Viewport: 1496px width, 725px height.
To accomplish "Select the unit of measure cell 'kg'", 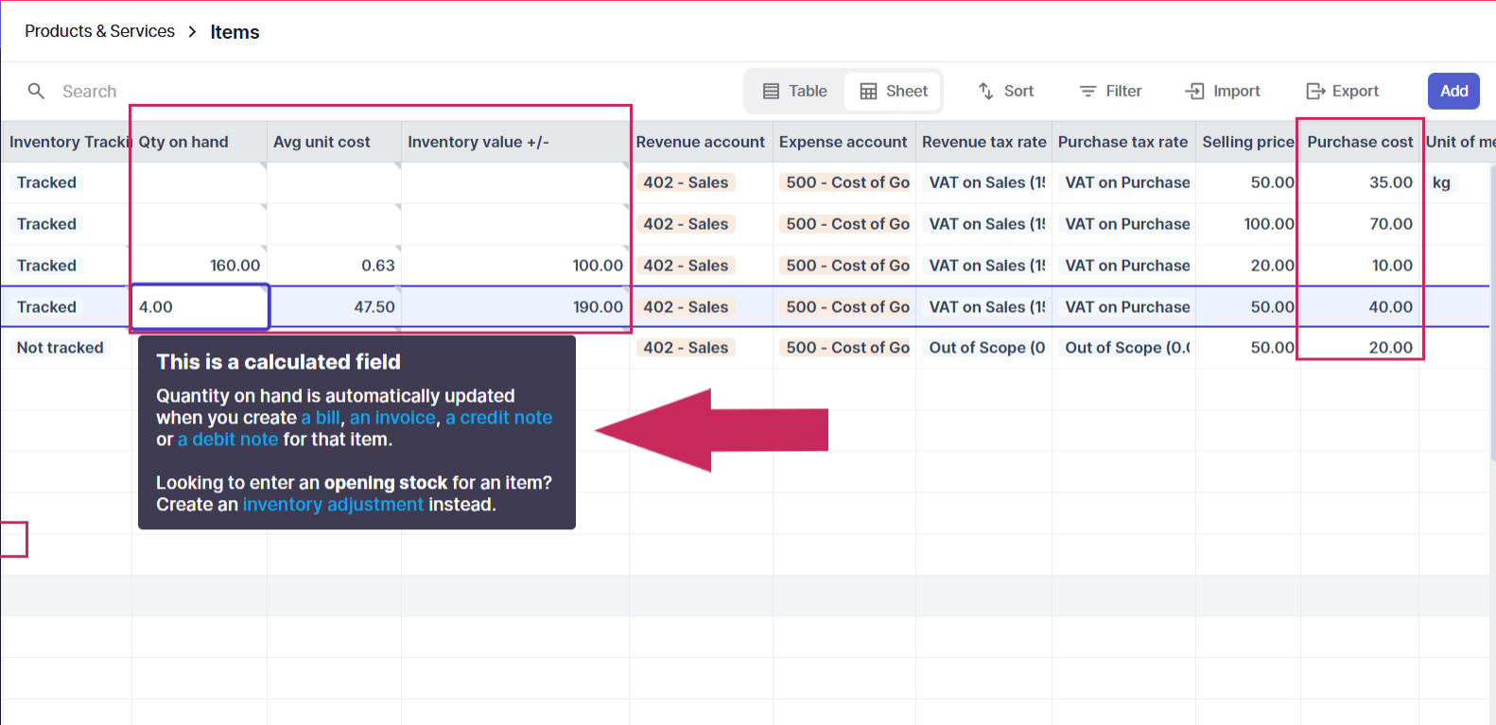I will pos(1456,182).
